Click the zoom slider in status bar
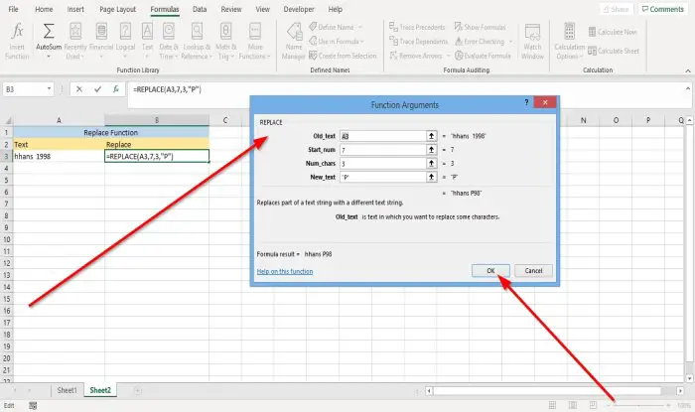 pyautogui.click(x=638, y=405)
